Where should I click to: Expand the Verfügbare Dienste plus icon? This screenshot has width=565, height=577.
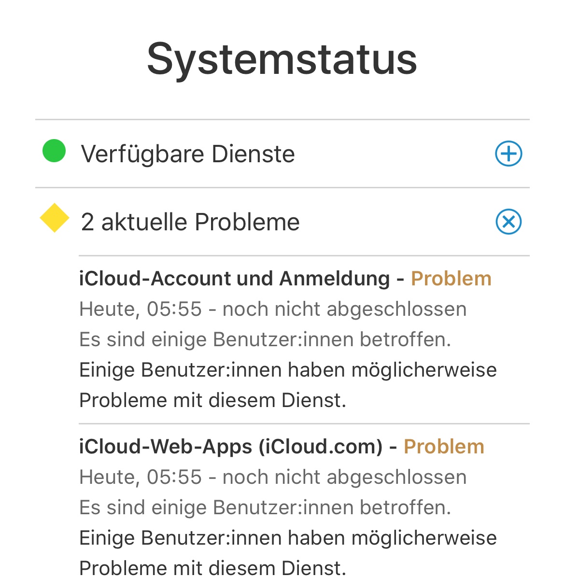click(x=508, y=154)
